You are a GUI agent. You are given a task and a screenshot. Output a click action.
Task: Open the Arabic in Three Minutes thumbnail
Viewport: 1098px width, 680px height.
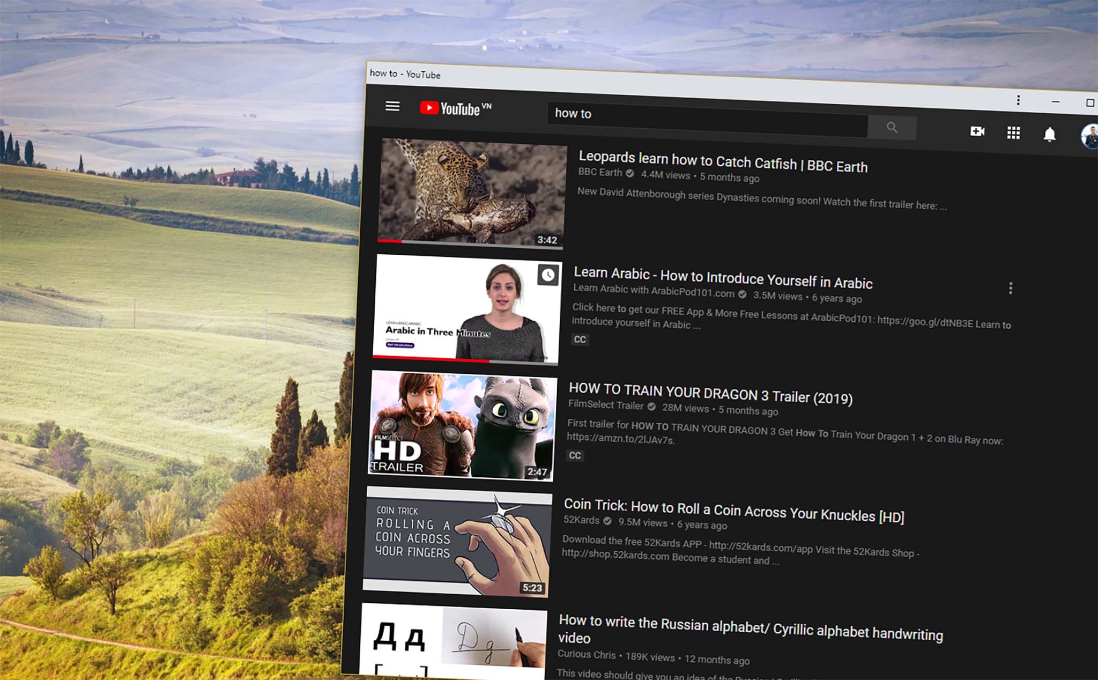467,310
